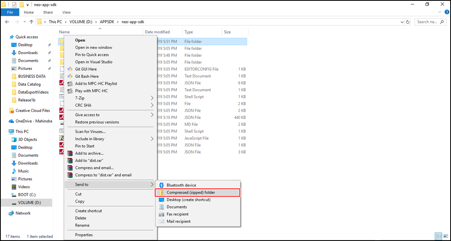This screenshot has height=241, width=451.
Task: Expand the 7-Zip submenu
Action: tap(152, 98)
